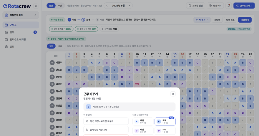This screenshot has height=136, width=259.
Task: Select the 직원 row view
Action: point(51,46)
